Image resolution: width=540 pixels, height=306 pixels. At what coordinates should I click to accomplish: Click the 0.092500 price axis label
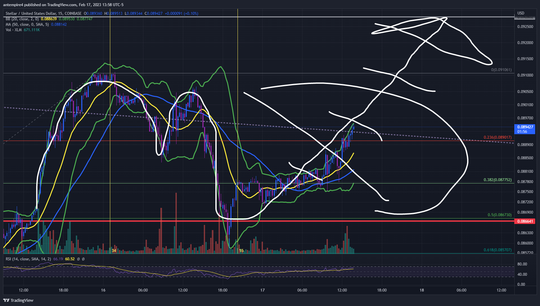[x=525, y=27]
